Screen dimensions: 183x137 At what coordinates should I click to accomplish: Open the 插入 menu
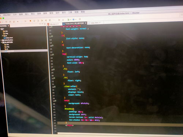click(x=27, y=14)
